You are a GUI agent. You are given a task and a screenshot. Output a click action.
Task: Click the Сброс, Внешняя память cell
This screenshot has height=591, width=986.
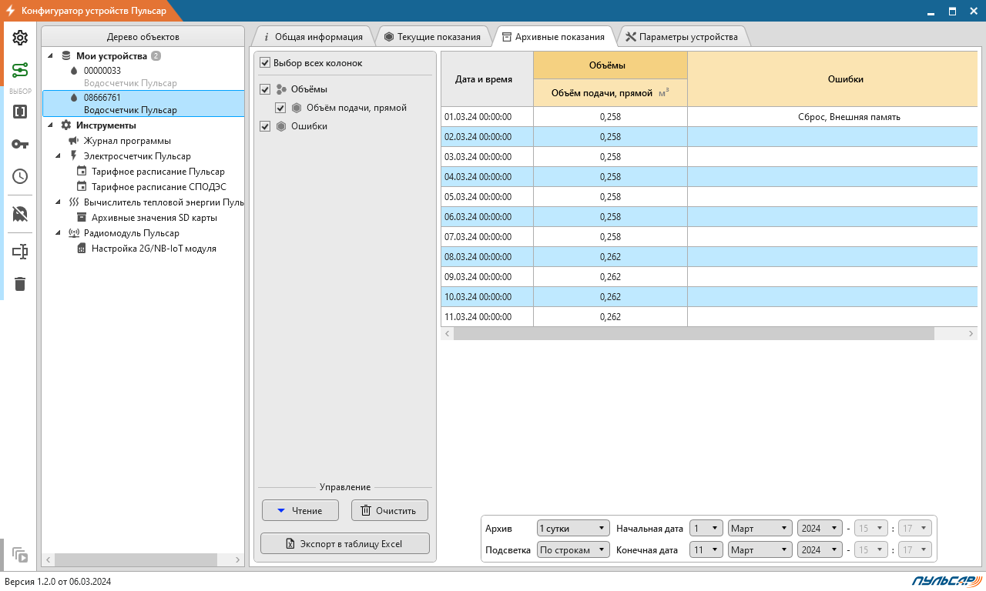point(832,117)
